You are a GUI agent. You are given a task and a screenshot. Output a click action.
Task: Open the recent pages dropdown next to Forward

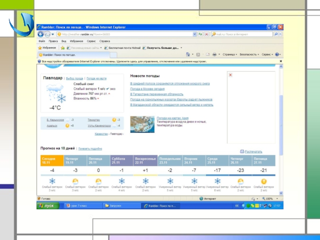[53, 34]
